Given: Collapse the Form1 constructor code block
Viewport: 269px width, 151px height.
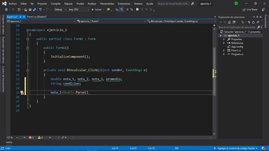Looking at the screenshot, I should coord(27,48).
